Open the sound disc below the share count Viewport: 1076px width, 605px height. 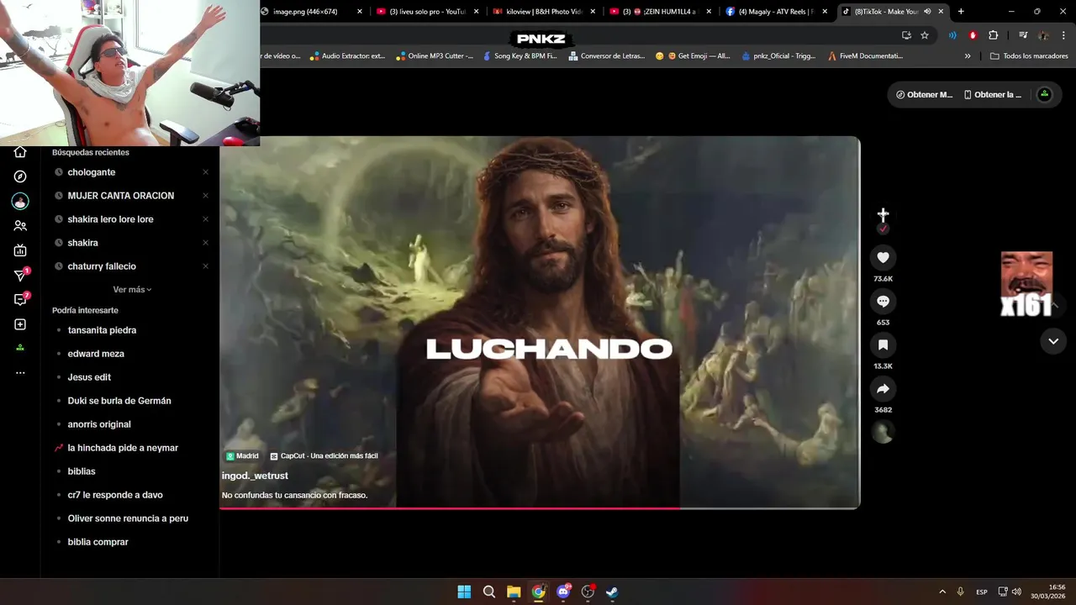883,433
